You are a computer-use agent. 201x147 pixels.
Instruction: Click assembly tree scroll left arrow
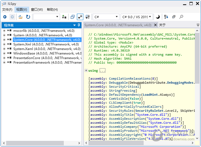4,143
